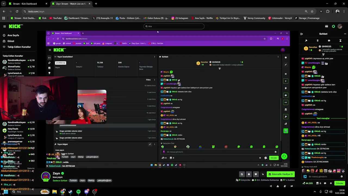The image size is (348, 196).
Task: Reload the kick.com/zeyn page
Action: pyautogui.click(x=17, y=11)
